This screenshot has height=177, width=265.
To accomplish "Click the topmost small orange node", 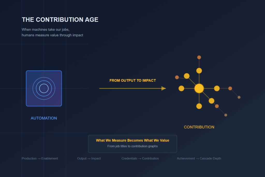I will [199, 57].
